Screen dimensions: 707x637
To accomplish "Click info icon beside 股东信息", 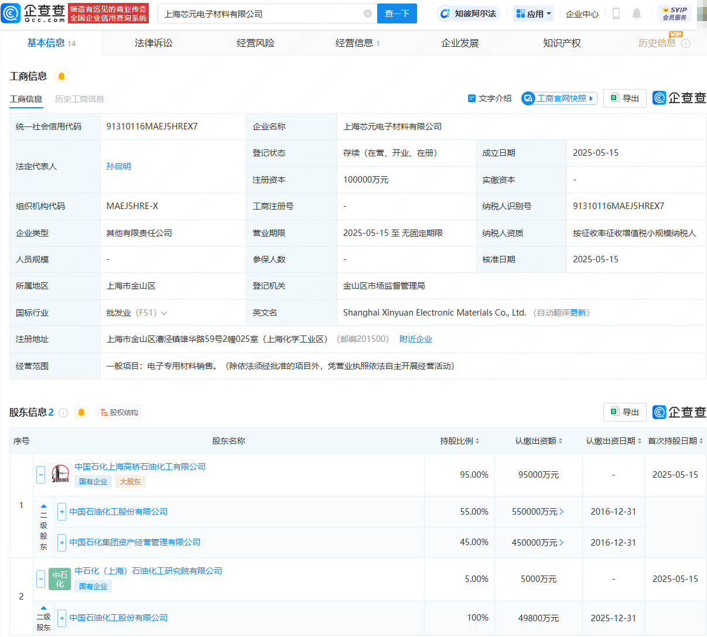I will point(63,413).
